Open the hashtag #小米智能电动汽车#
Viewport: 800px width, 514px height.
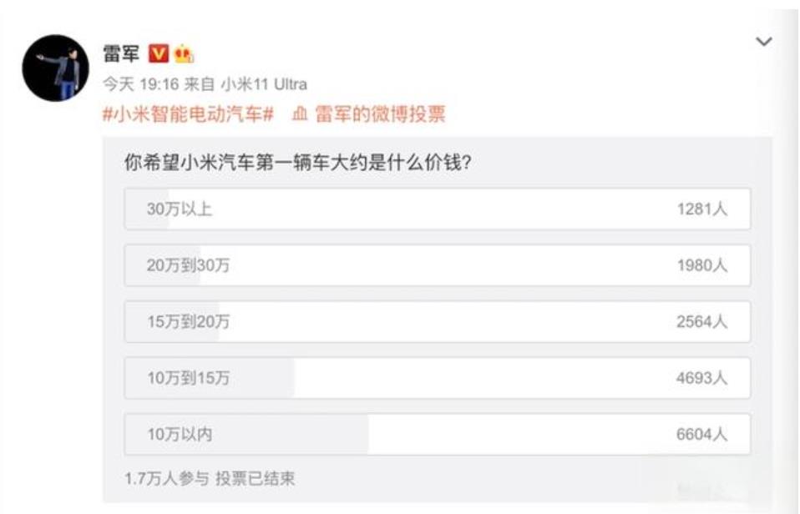click(x=188, y=113)
